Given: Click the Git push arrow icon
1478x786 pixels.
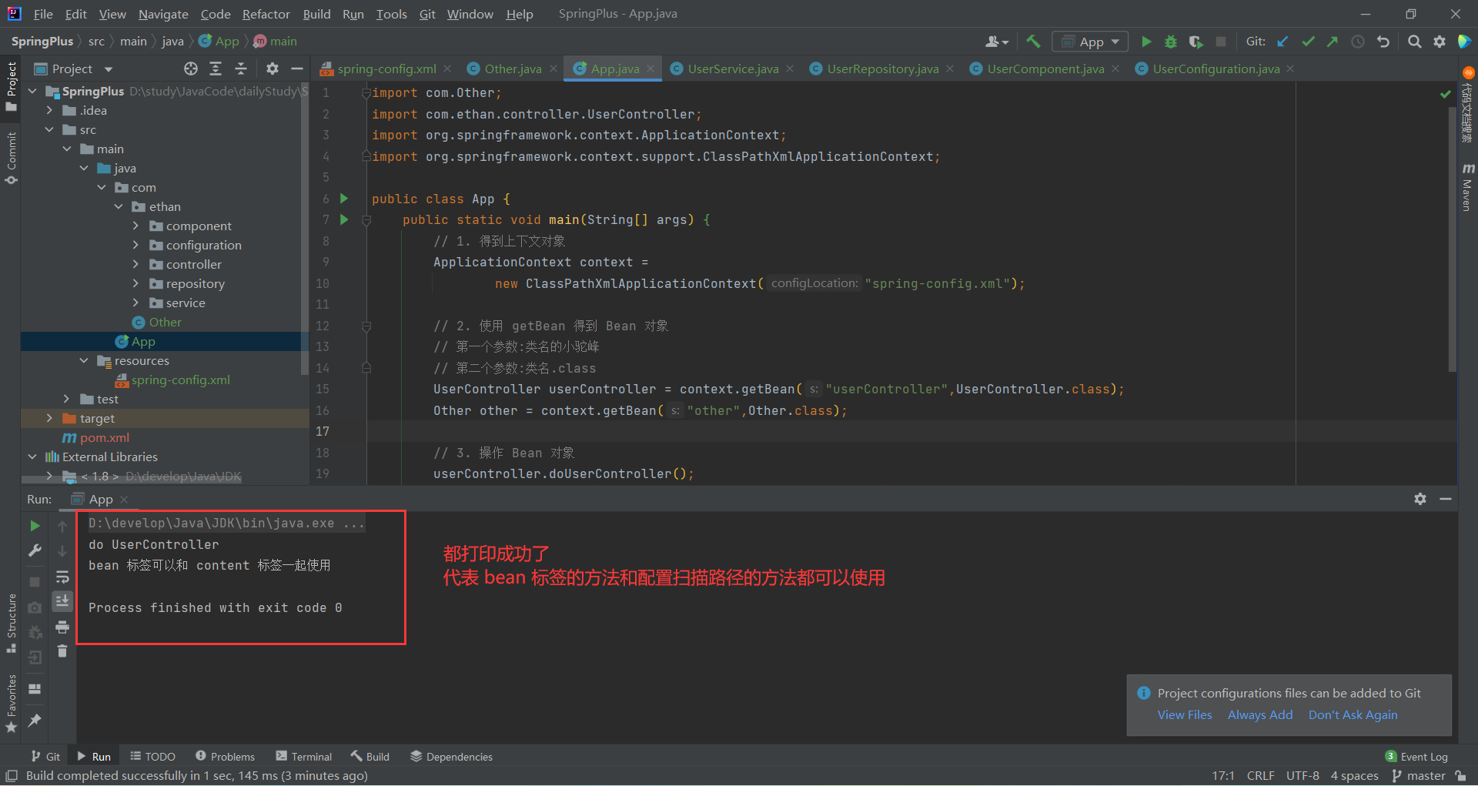Looking at the screenshot, I should (1333, 42).
